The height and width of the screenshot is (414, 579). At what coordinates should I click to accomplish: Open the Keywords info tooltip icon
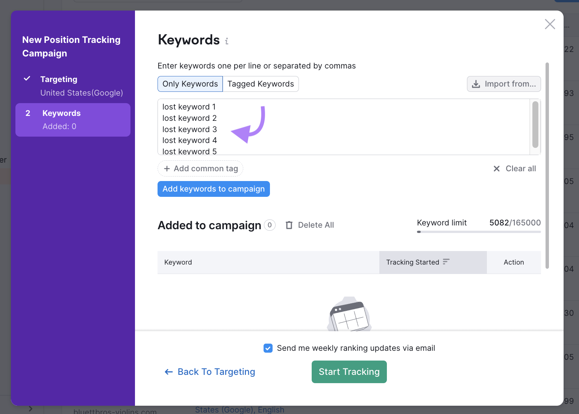point(227,41)
